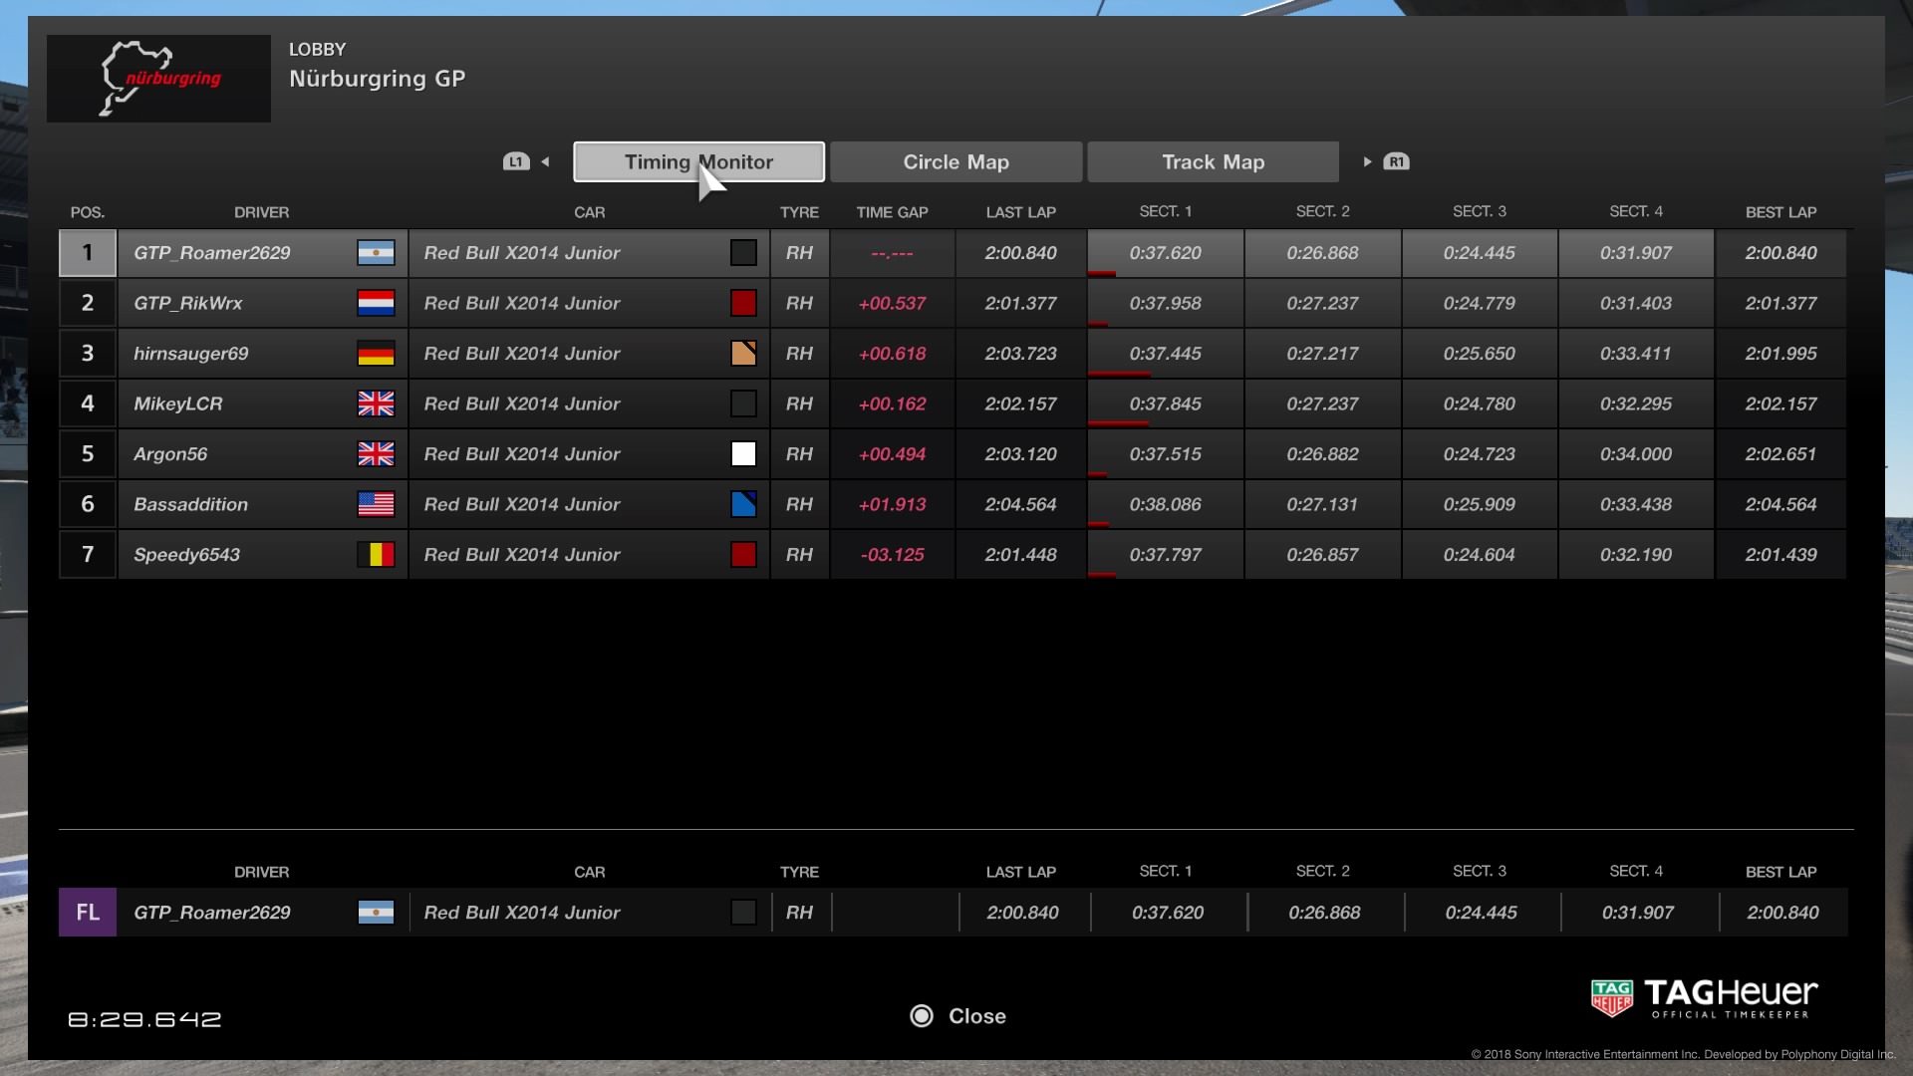Click best lap 2:01.995 for hirnsauger69
The width and height of the screenshot is (1913, 1076).
(1780, 354)
